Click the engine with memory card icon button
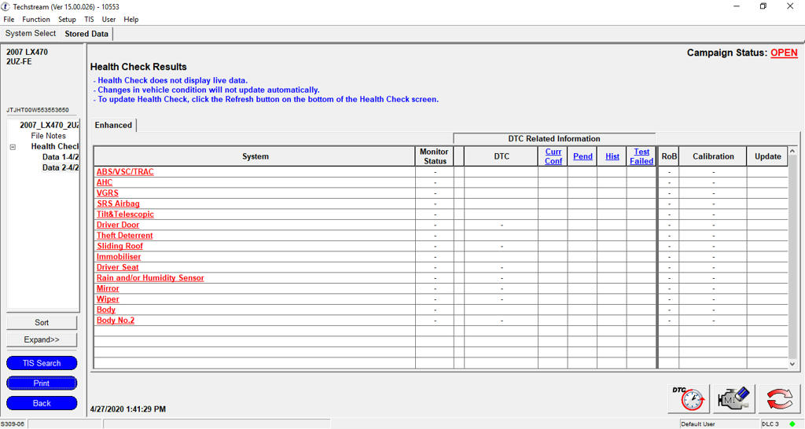The height and width of the screenshot is (429, 805). click(734, 398)
